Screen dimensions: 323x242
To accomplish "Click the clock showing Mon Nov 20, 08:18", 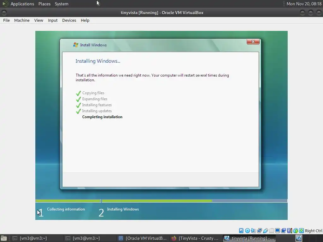I will coord(304,4).
